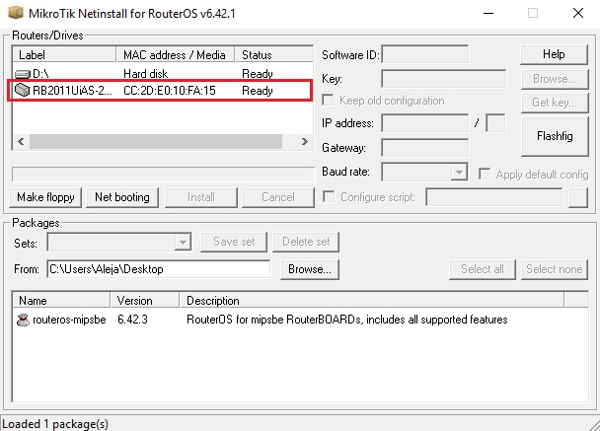Click the Help button

click(554, 54)
